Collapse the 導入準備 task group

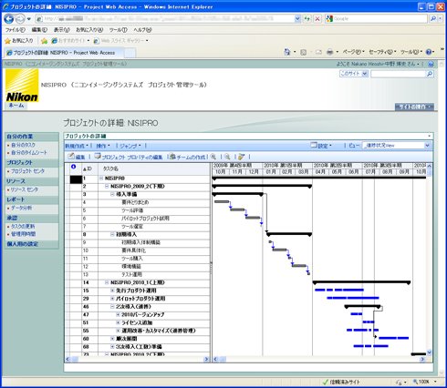(112, 194)
